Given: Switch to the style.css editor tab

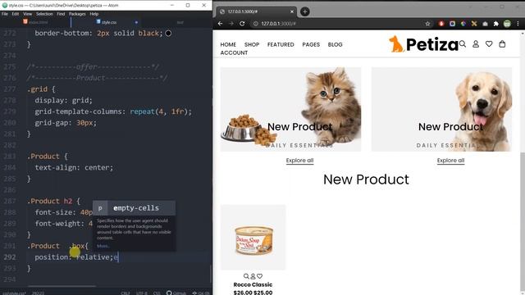Looking at the screenshot, I should (107, 22).
